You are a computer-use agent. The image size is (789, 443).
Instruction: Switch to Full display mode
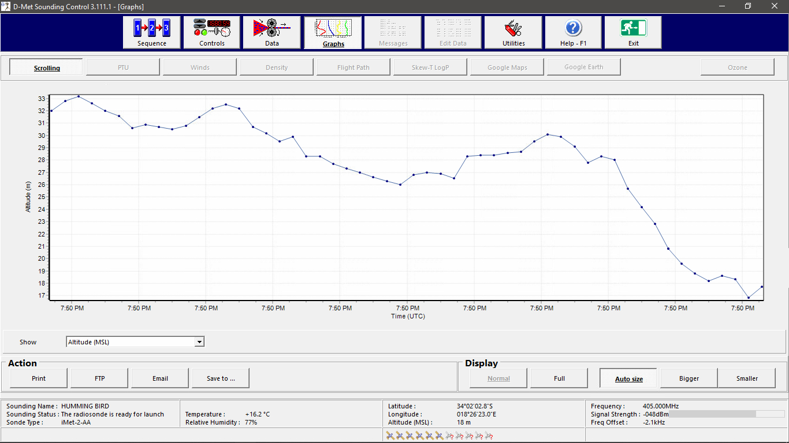pyautogui.click(x=559, y=378)
